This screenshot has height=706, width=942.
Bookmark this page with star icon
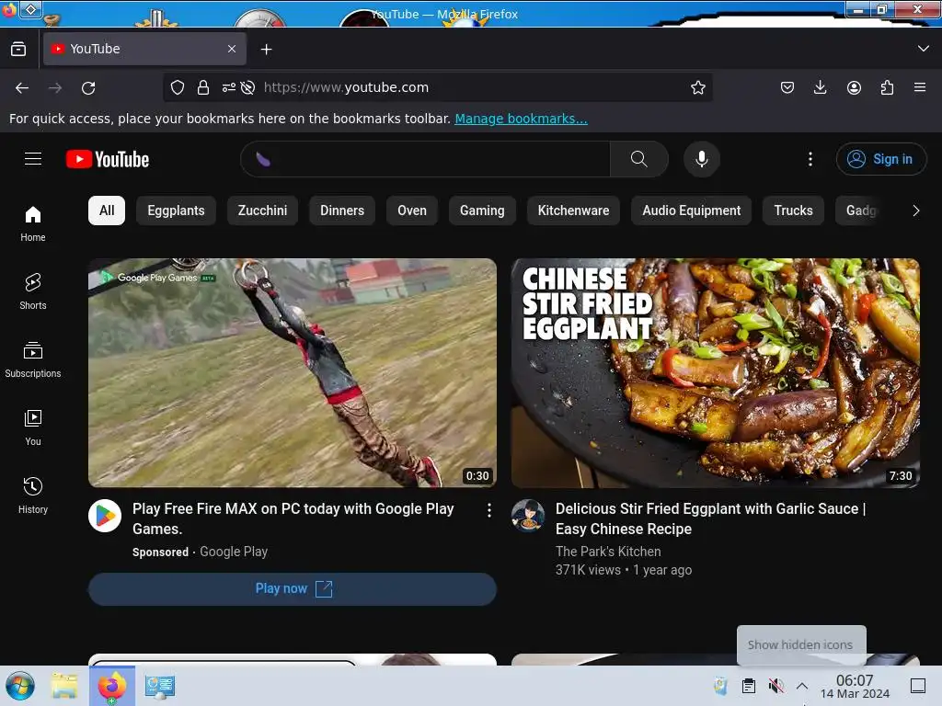(697, 87)
